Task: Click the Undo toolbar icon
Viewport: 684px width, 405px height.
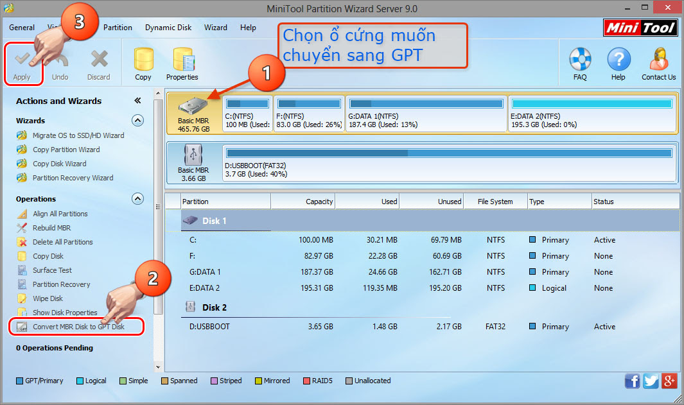Action: coord(61,60)
